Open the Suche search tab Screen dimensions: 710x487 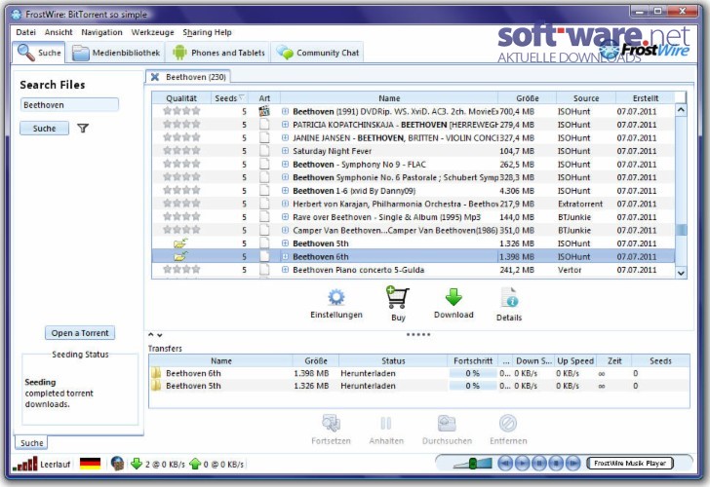click(38, 53)
